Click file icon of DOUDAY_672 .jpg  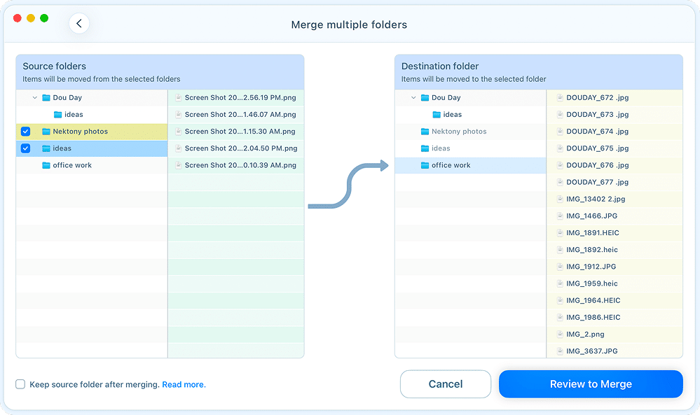pos(560,97)
